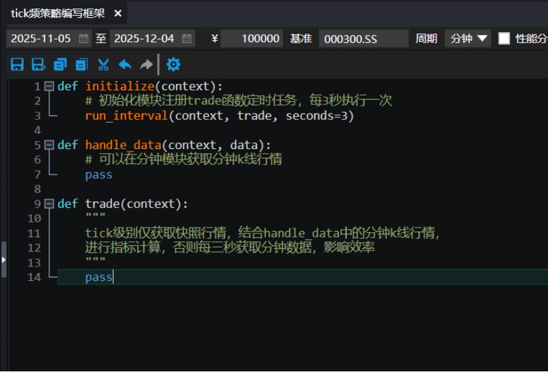Open the 周期 分钟 dropdown
The image size is (548, 372).
pos(468,38)
